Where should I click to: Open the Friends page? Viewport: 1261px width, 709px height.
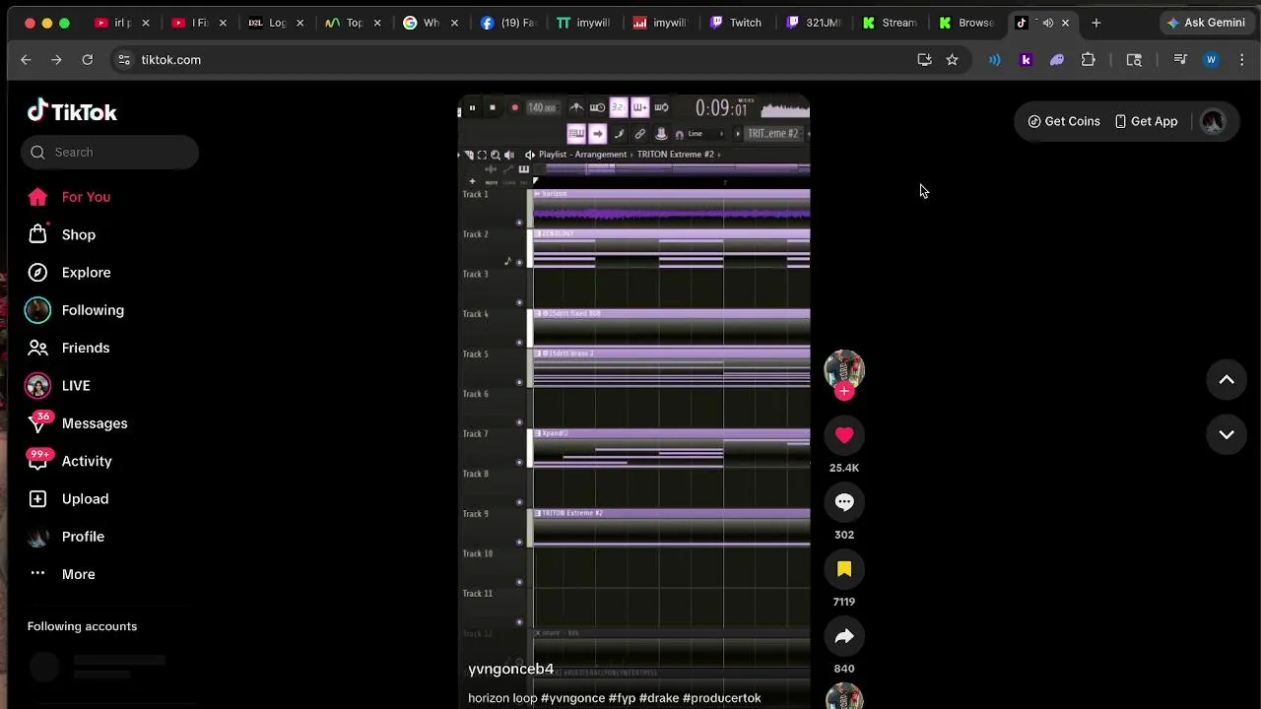(x=86, y=348)
